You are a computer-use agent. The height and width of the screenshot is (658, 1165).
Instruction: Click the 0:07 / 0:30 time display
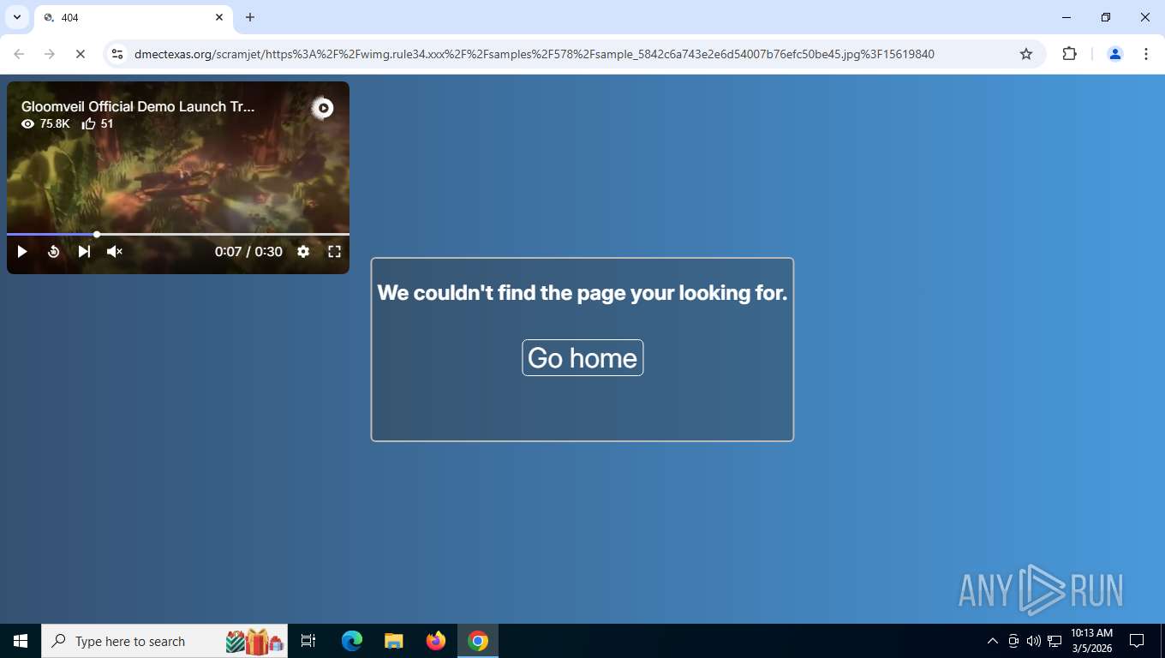(x=248, y=251)
